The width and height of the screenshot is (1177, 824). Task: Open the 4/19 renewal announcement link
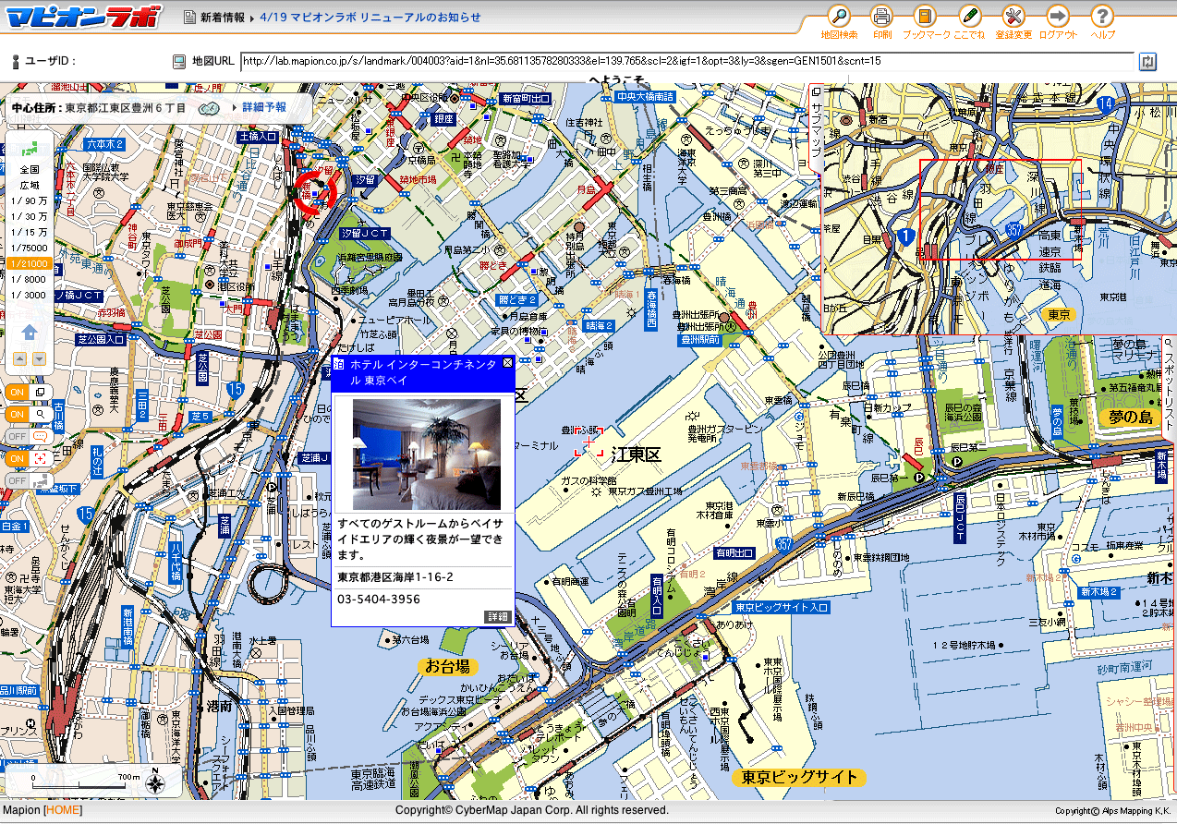370,17
